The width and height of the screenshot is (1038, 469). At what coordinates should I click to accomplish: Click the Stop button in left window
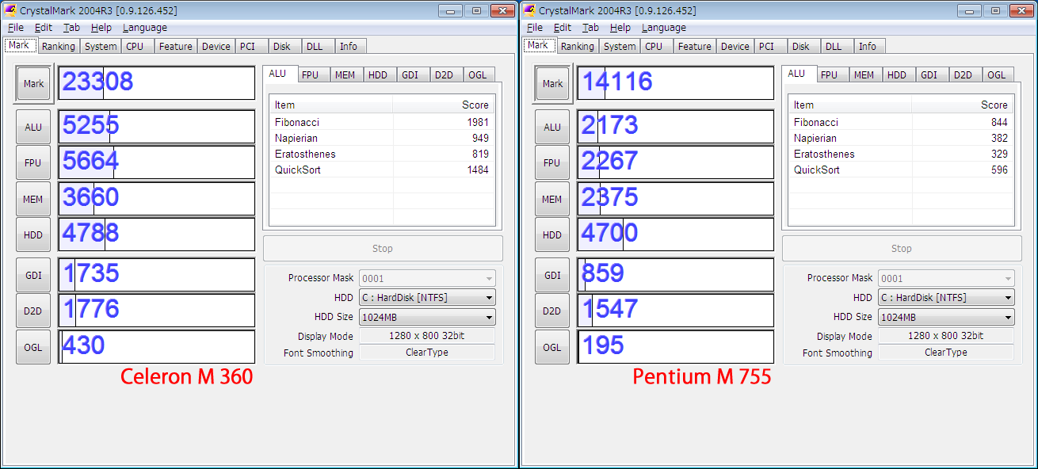(x=383, y=249)
